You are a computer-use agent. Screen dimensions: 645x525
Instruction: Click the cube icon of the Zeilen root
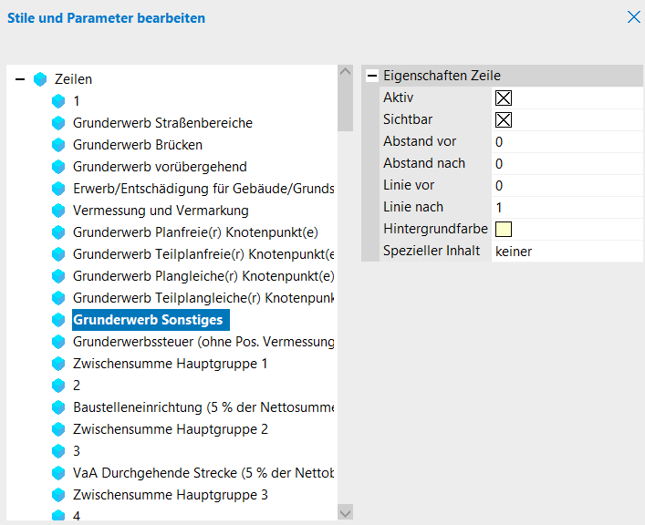pos(40,79)
